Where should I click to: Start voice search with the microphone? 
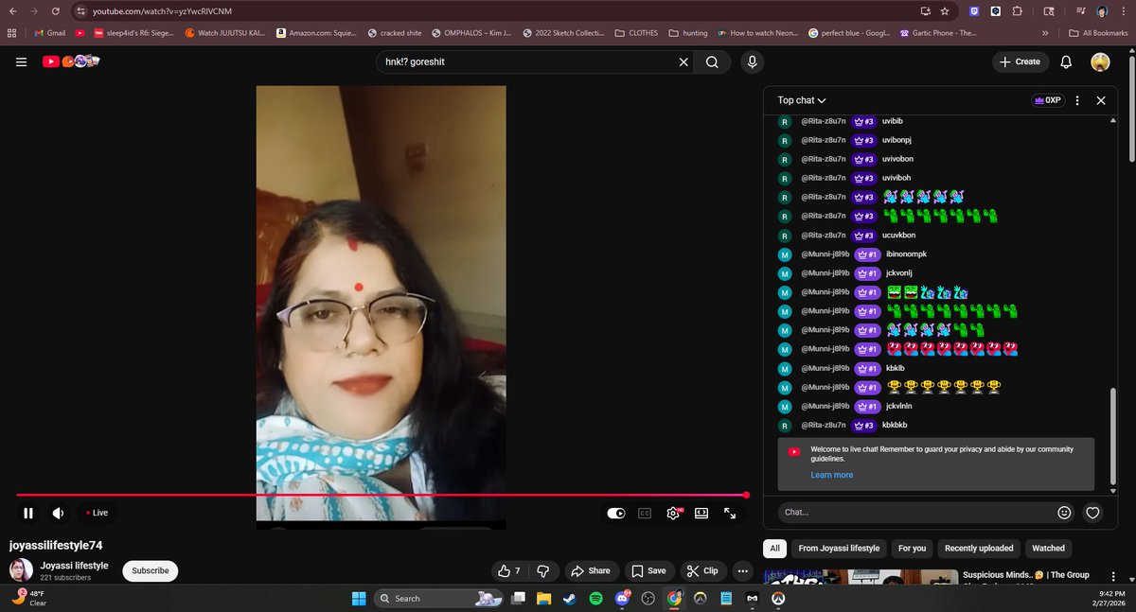tap(752, 62)
